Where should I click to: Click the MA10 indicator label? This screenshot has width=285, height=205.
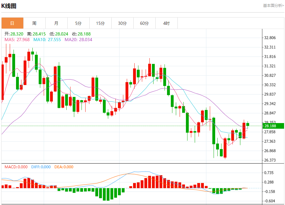[47, 40]
